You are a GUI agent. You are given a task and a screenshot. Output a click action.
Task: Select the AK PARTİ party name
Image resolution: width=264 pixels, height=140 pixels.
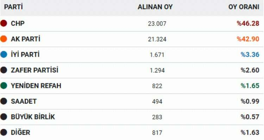point(25,39)
